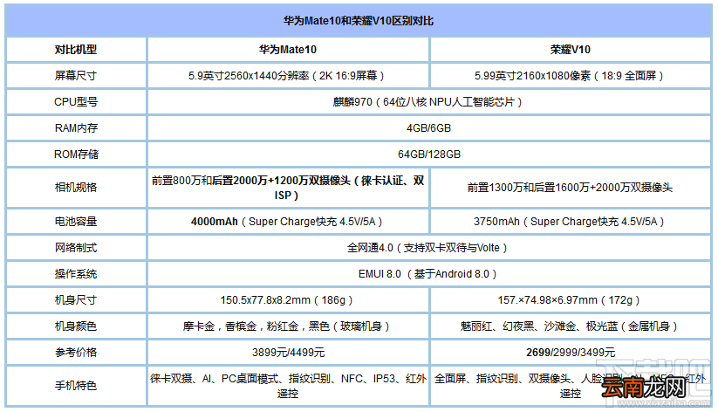Select the 屏幕尺寸 row label

(x=76, y=76)
